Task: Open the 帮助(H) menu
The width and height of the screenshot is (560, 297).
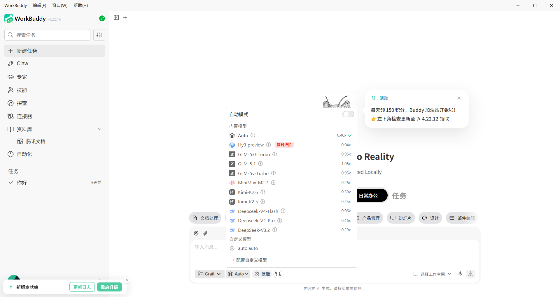Action: pos(80,5)
